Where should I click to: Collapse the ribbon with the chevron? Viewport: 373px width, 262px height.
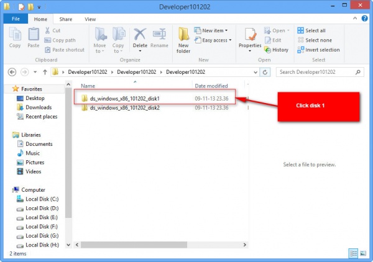coord(355,18)
